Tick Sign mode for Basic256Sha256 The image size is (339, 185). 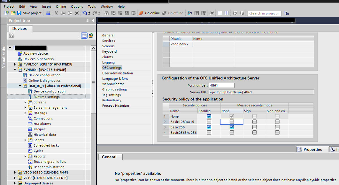[254, 133]
